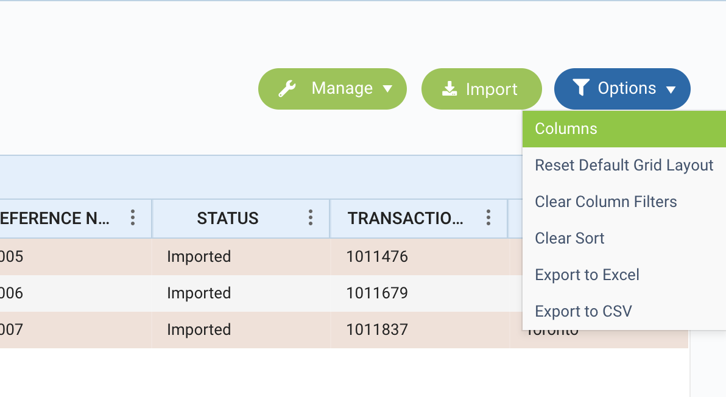Open Transaction column three-dot menu

488,218
